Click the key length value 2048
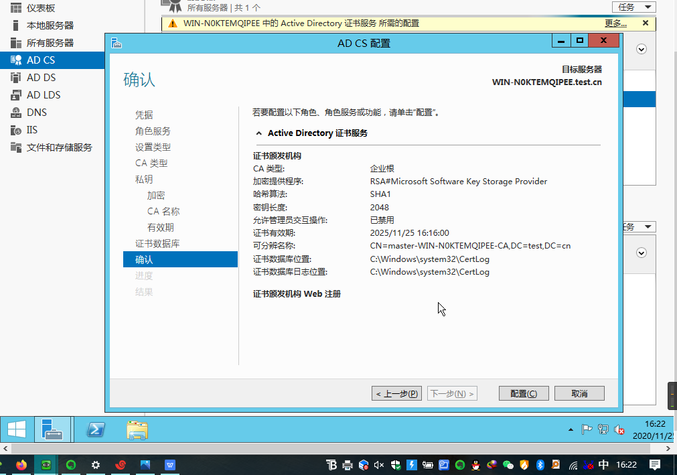677x475 pixels. (x=380, y=207)
